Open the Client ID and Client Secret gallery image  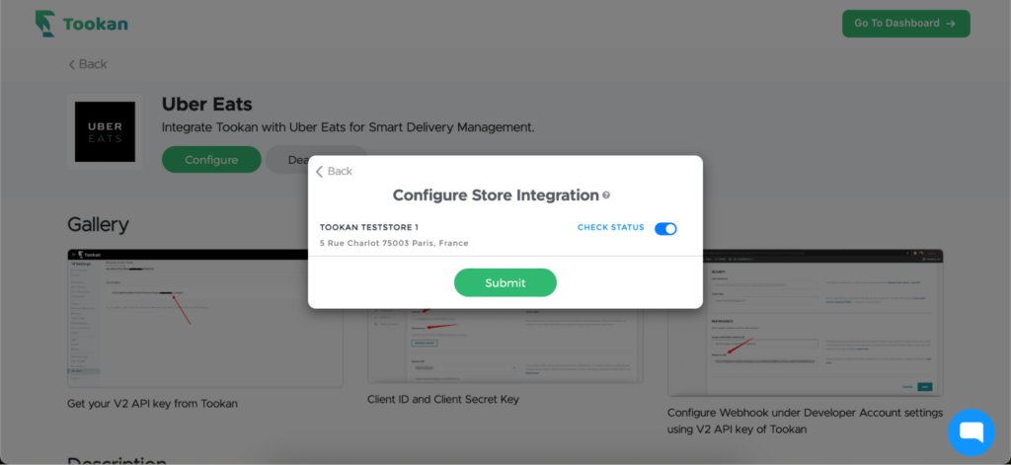tap(505, 346)
